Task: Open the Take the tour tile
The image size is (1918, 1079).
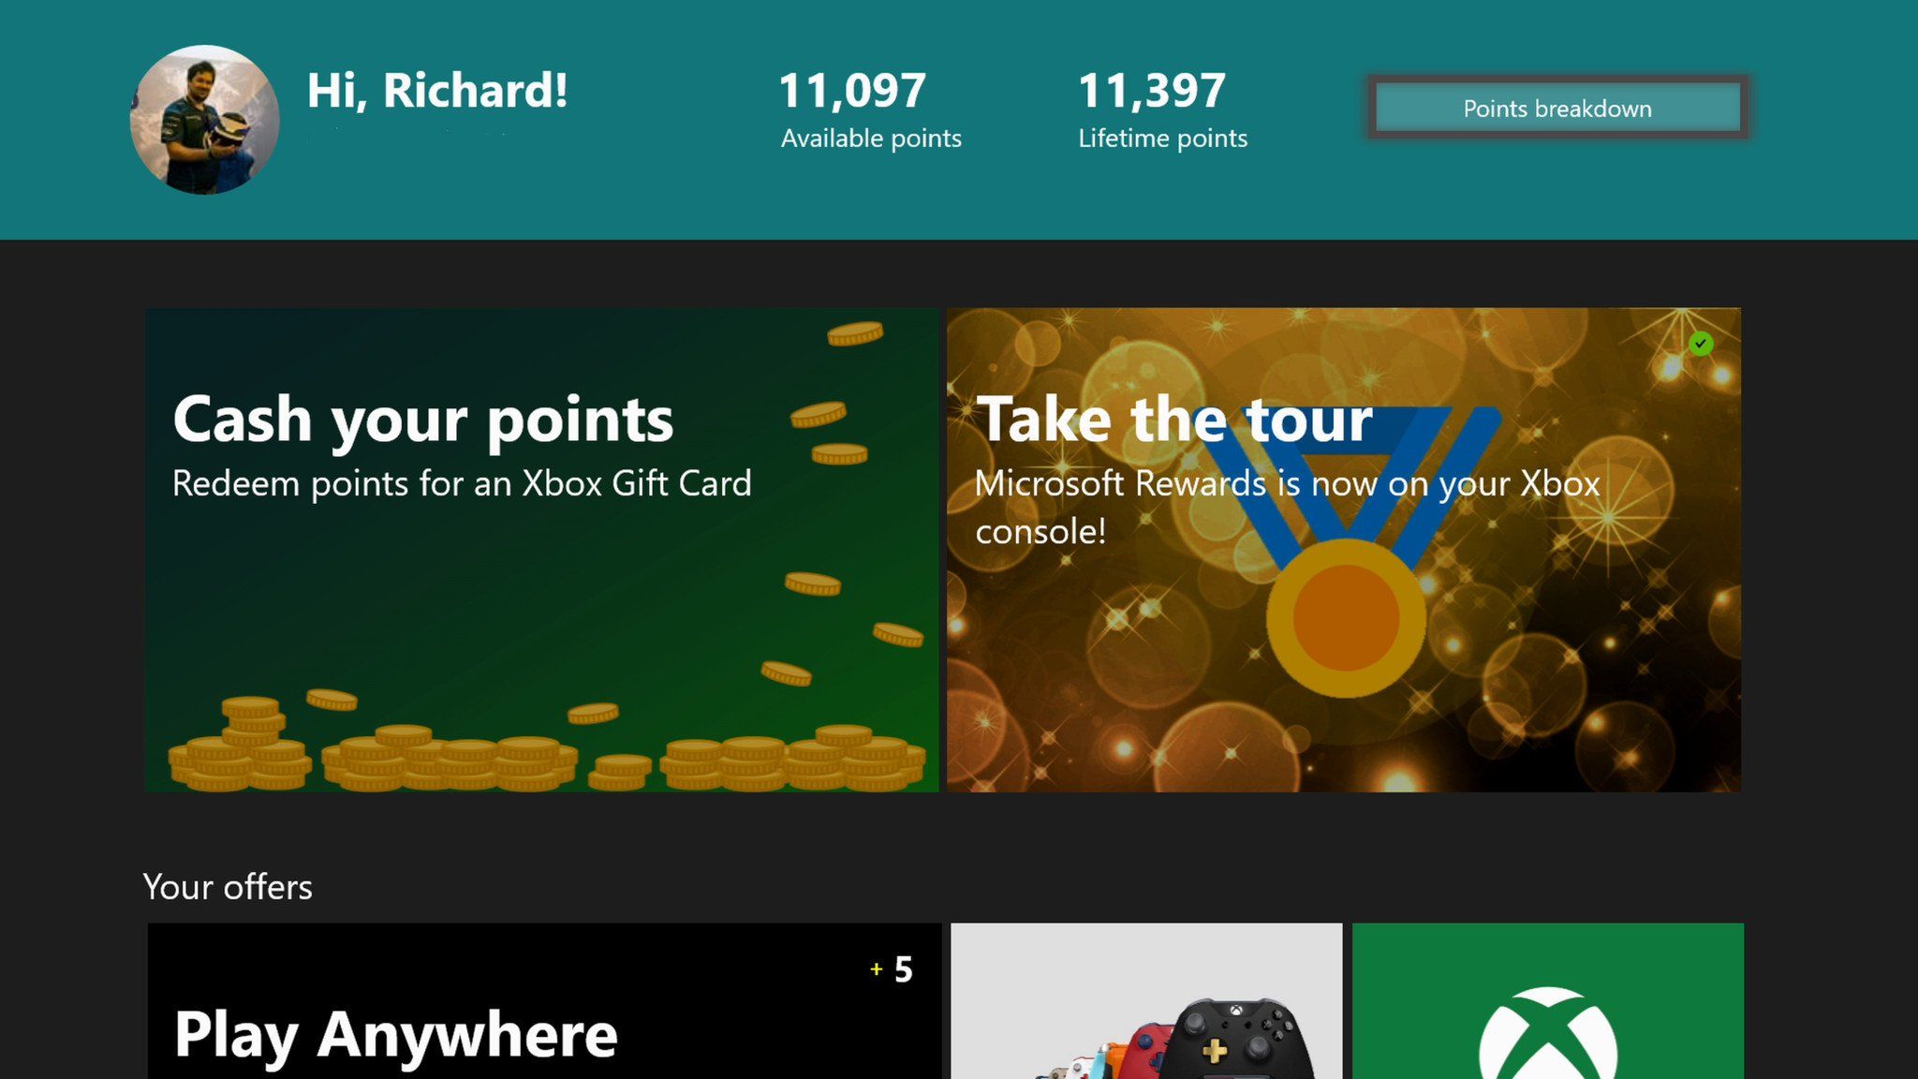Action: point(1344,550)
